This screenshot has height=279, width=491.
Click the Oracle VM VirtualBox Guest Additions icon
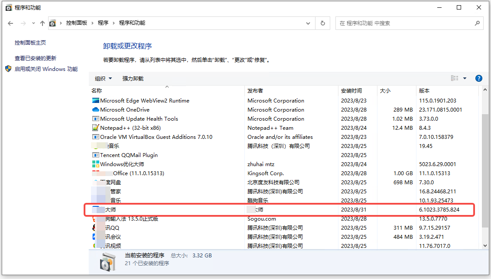(x=95, y=137)
